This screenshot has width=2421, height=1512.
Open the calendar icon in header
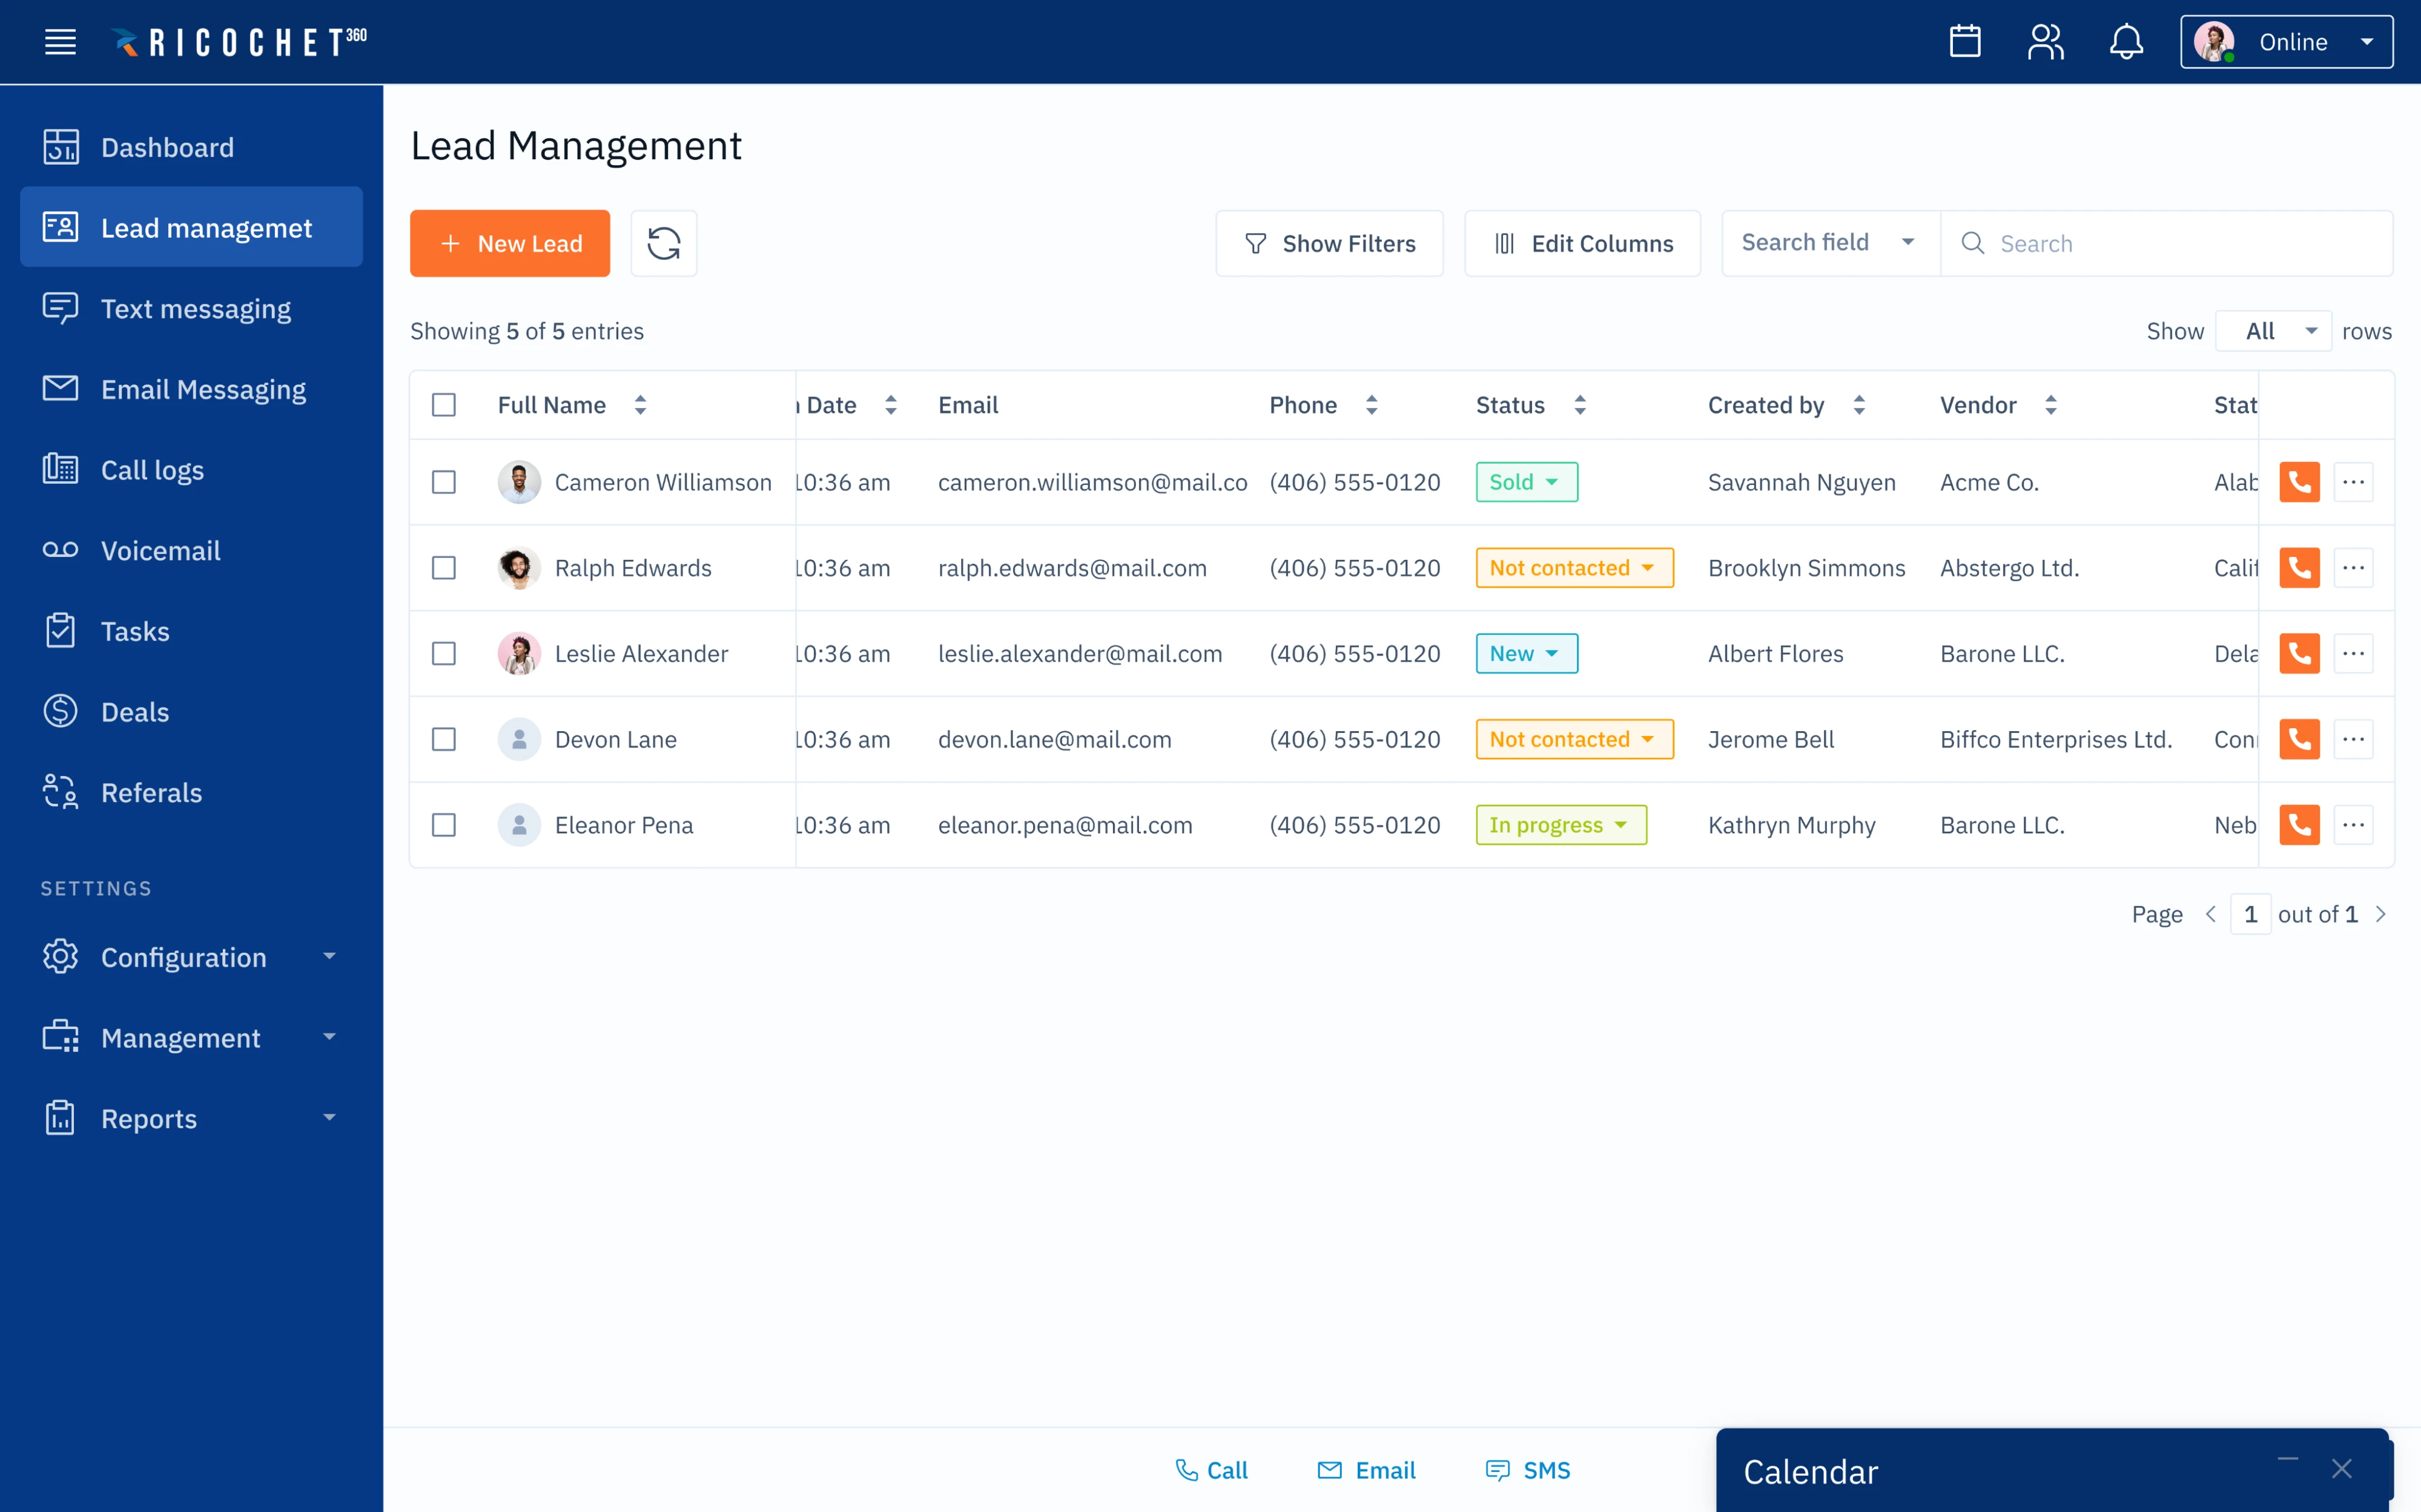click(1965, 42)
